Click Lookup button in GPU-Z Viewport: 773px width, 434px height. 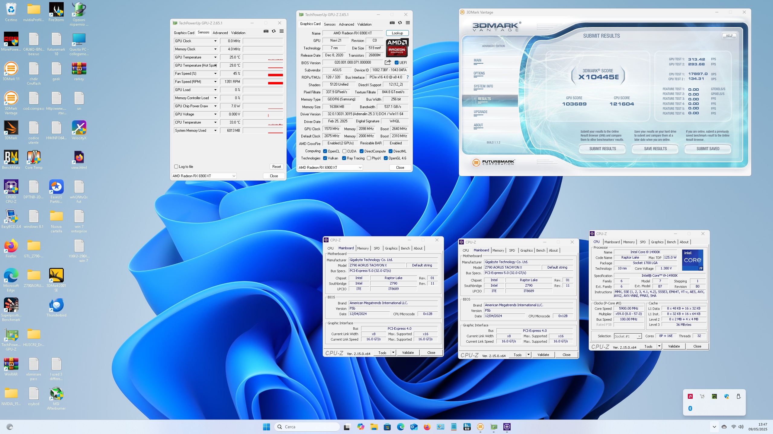click(397, 33)
